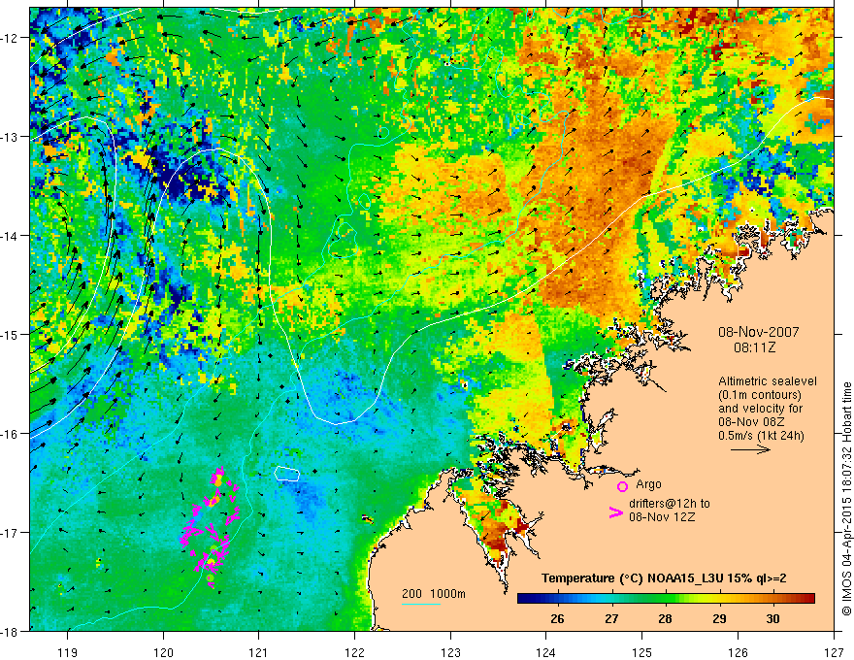
Task: Click the magenta drifters arrowhead legend symbol
Action: 615,512
